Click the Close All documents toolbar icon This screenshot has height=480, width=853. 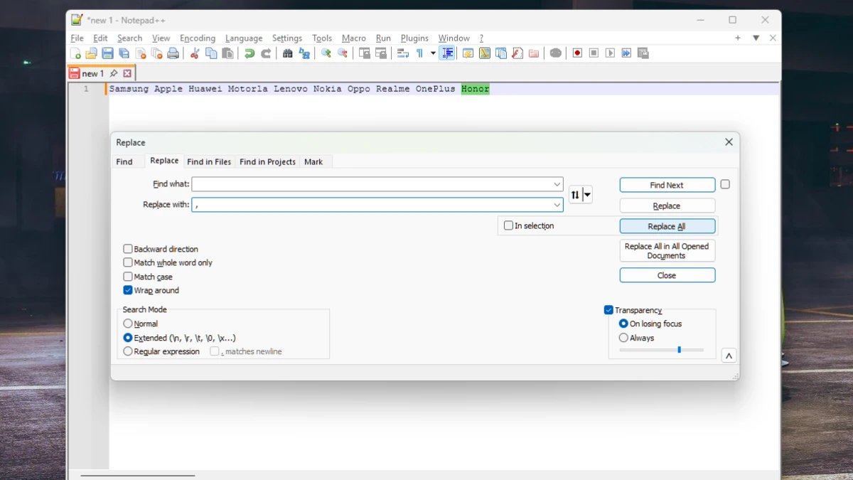click(157, 53)
